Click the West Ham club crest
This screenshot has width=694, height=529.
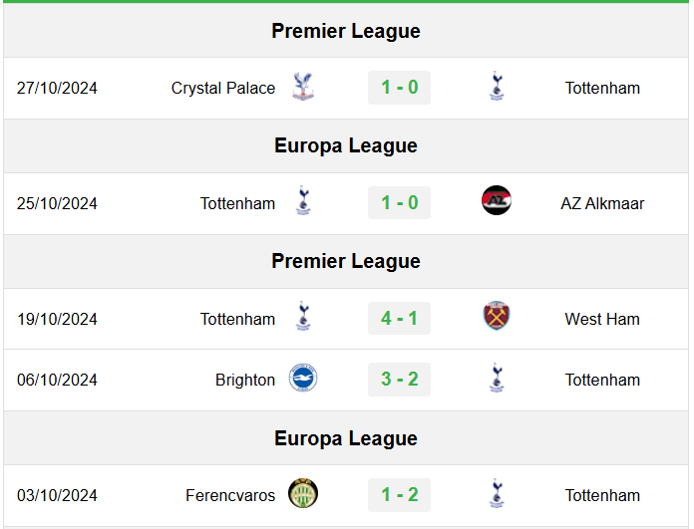[497, 316]
